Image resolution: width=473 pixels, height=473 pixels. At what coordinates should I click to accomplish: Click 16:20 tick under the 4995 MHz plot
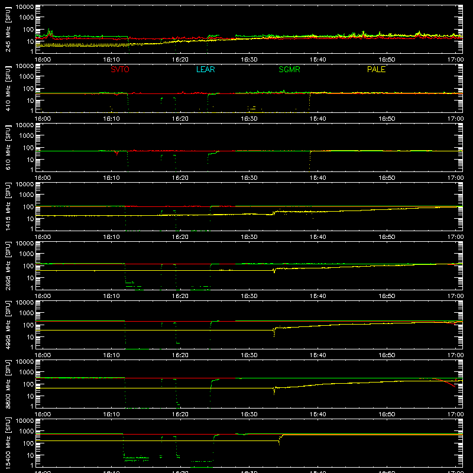point(180,355)
